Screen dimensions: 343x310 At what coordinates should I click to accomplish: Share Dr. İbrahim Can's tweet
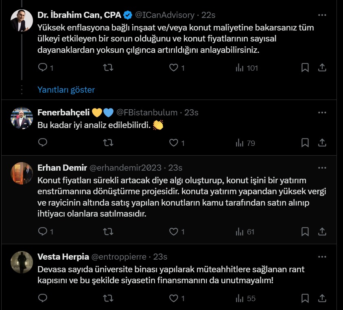click(x=322, y=68)
